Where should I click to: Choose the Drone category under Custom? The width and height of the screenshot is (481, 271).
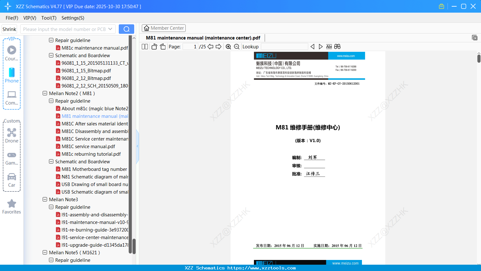12,135
